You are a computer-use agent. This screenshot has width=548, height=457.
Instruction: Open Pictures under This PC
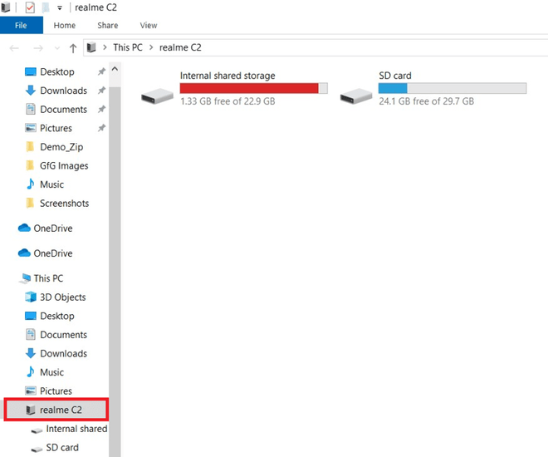point(56,391)
